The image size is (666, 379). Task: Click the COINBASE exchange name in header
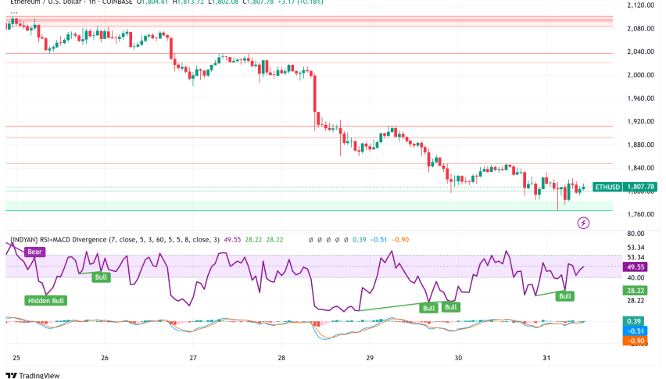pyautogui.click(x=117, y=2)
